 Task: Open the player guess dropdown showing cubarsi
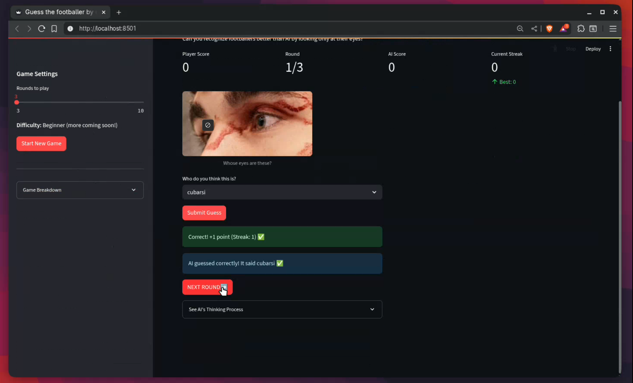tap(282, 192)
